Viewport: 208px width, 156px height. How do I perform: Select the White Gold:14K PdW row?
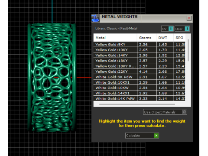click(x=140, y=99)
